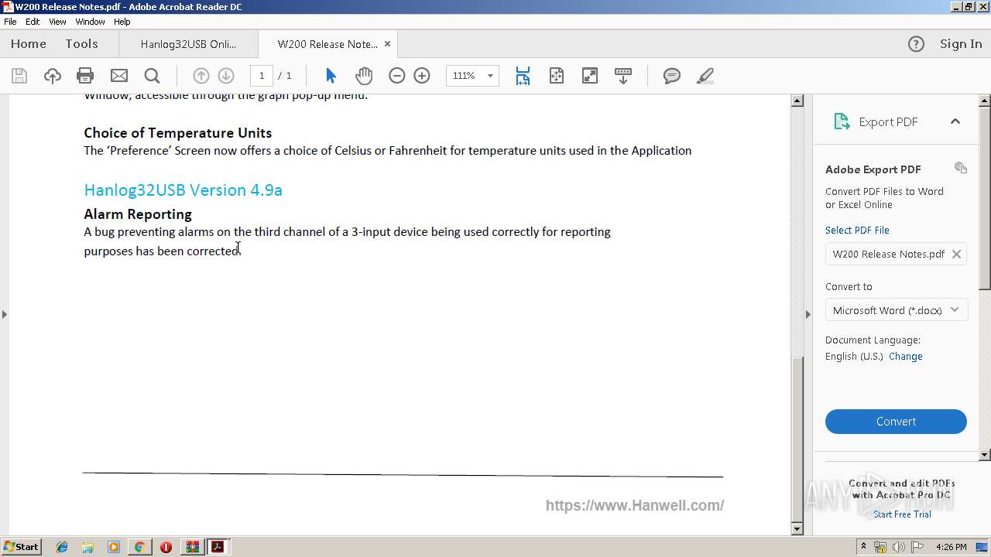Click the right panel scrollbar down arrow
The image size is (991, 557).
[985, 456]
